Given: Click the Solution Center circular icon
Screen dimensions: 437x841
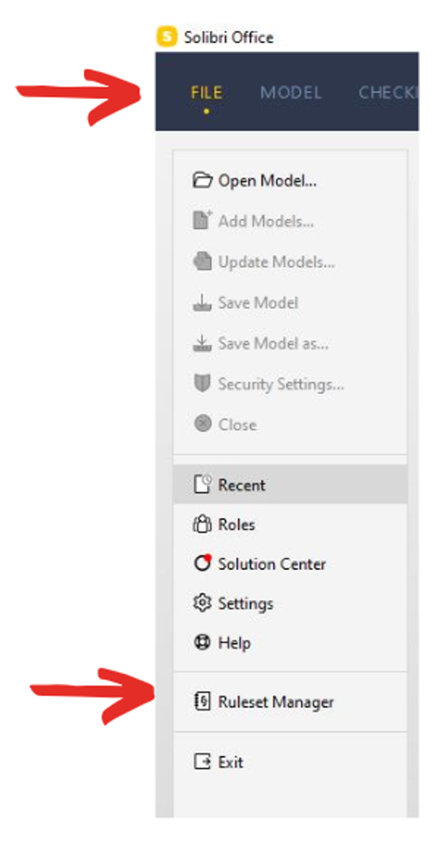Looking at the screenshot, I should coord(202,563).
